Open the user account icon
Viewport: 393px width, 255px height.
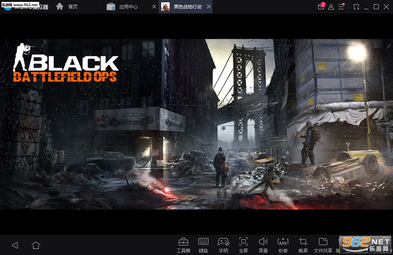coord(331,7)
